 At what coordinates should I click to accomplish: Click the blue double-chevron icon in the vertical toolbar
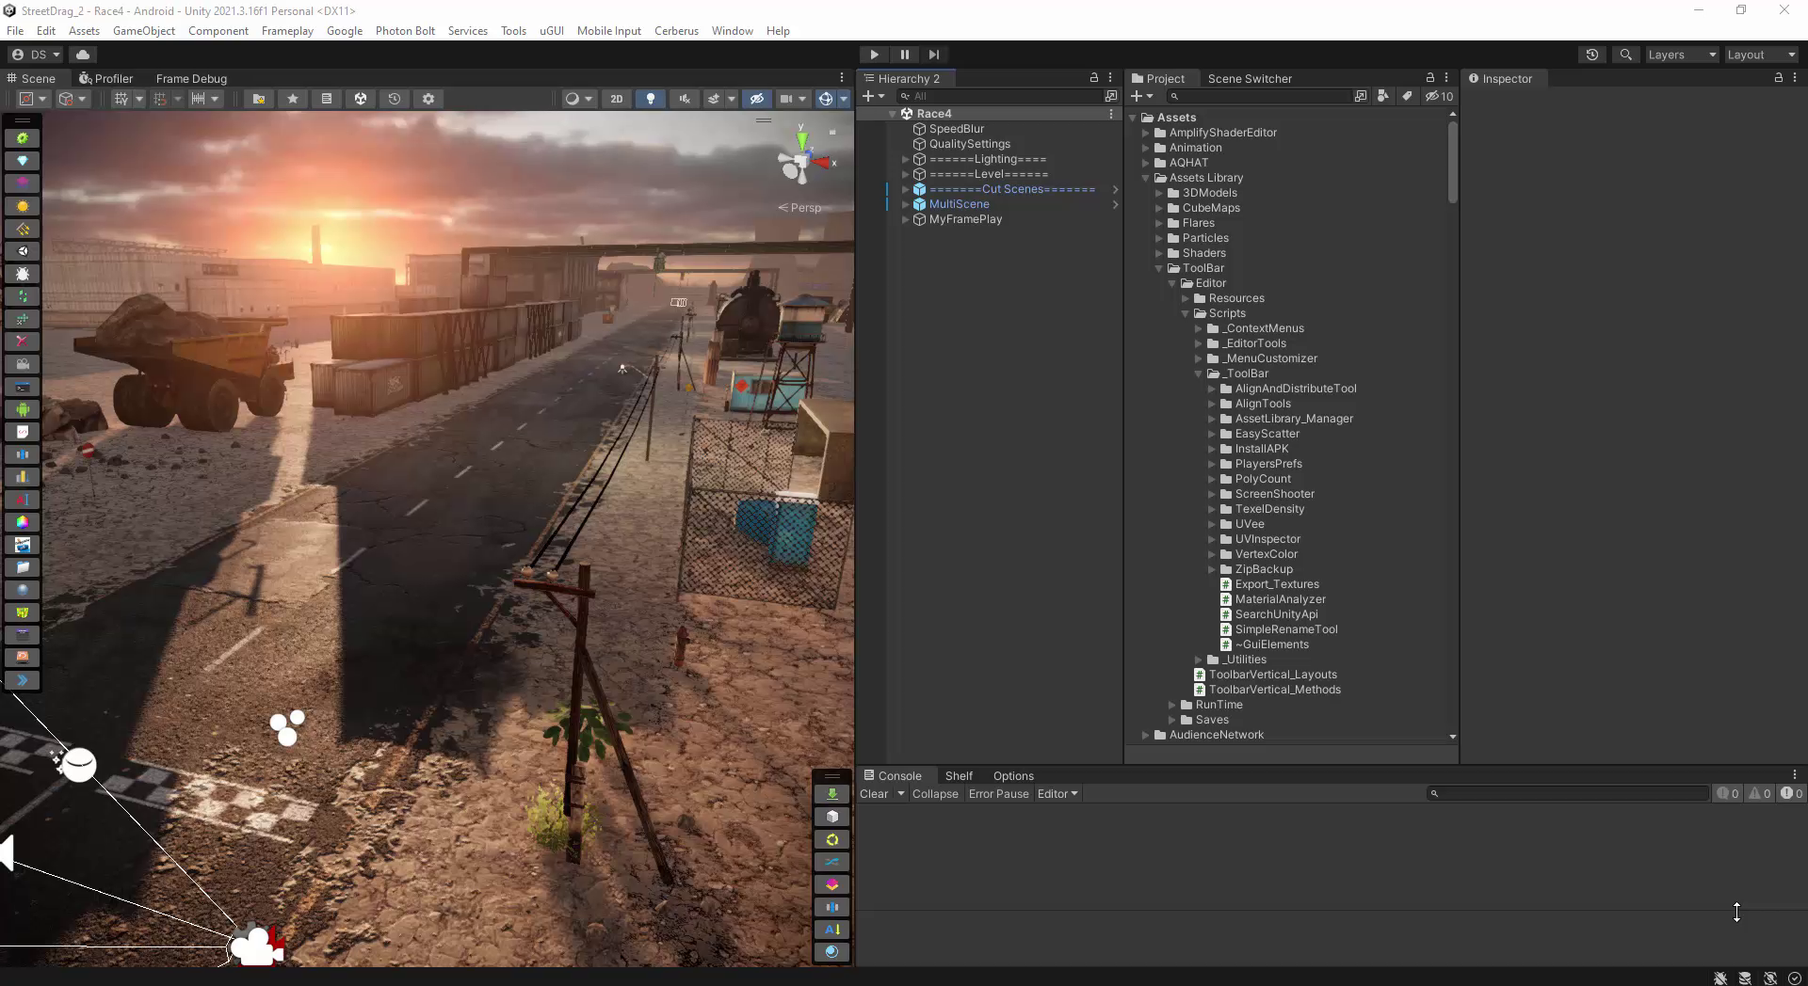coord(23,680)
